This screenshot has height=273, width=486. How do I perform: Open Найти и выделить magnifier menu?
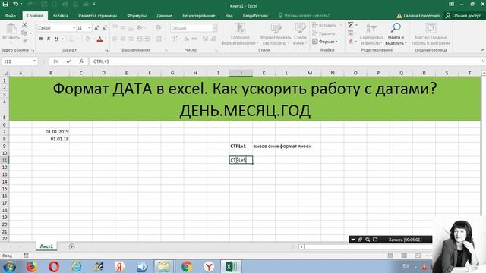396,34
